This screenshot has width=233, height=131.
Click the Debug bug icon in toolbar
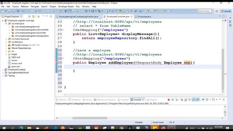[86, 11]
